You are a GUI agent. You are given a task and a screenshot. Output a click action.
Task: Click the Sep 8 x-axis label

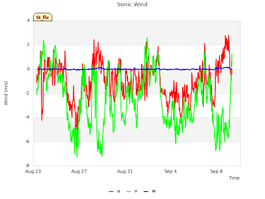coord(217,171)
